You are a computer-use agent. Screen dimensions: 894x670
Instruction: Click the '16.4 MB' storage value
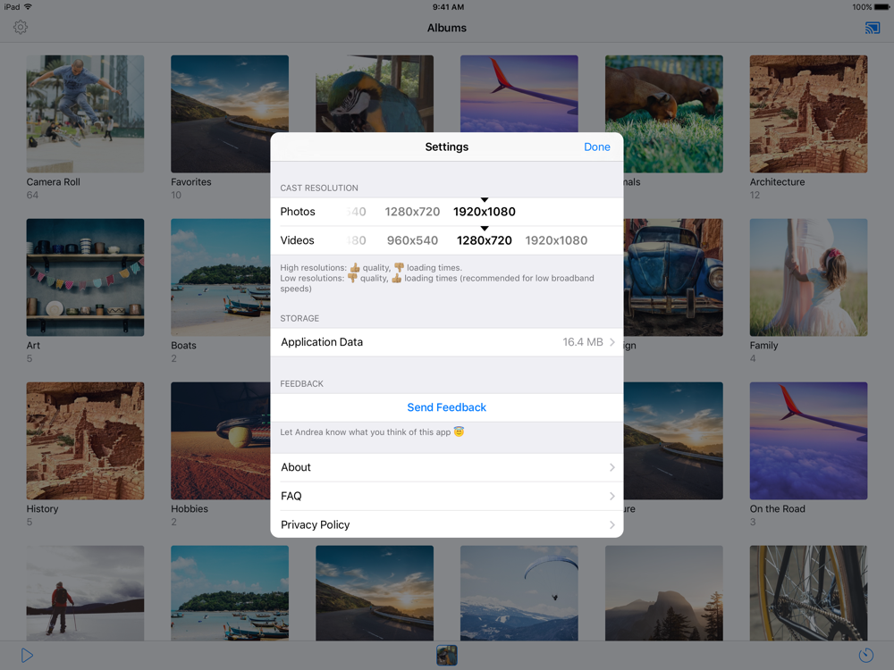coord(582,342)
